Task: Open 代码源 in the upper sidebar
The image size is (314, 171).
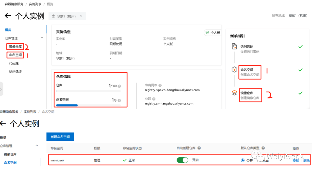Action: (x=14, y=63)
